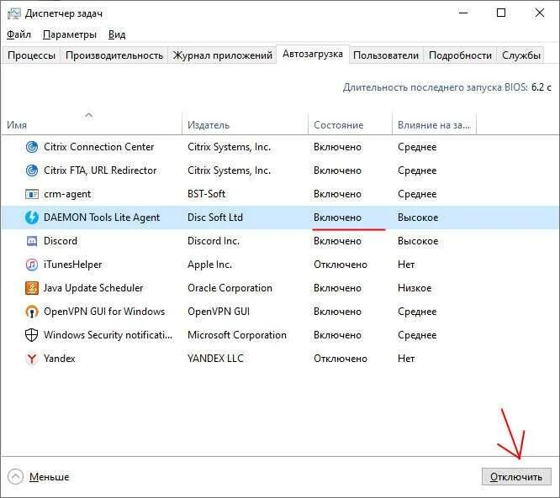Click Java Update Scheduler's Низкое impact cell
Screen dimensions: 560x498
(x=415, y=288)
